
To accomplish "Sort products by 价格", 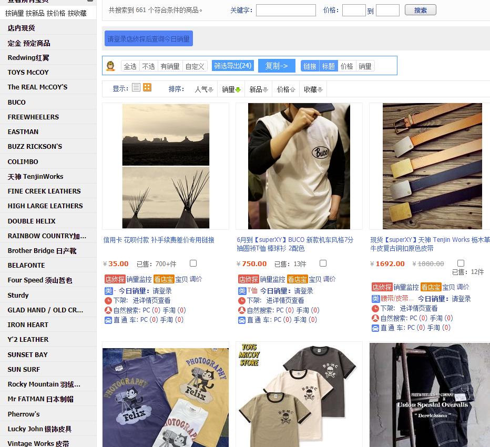I will (x=285, y=89).
